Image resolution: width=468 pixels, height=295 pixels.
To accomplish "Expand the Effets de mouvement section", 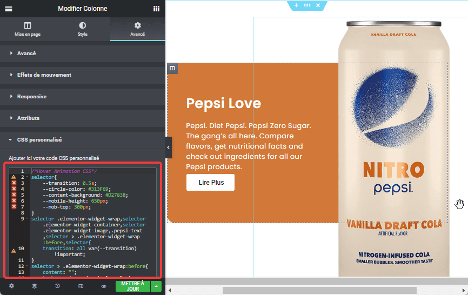I will point(82,75).
